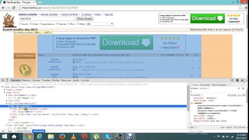
Task: Expand the div id="foot" node
Action: click(x=7, y=125)
